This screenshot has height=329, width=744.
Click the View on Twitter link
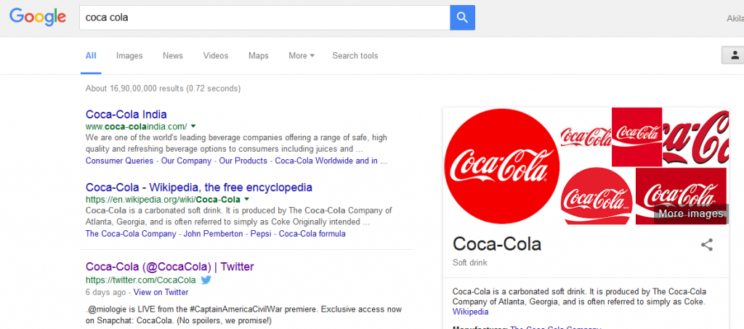click(161, 292)
